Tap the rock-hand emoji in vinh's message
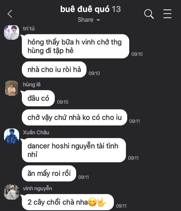Screen dimensions: 181x211 click(102, 202)
